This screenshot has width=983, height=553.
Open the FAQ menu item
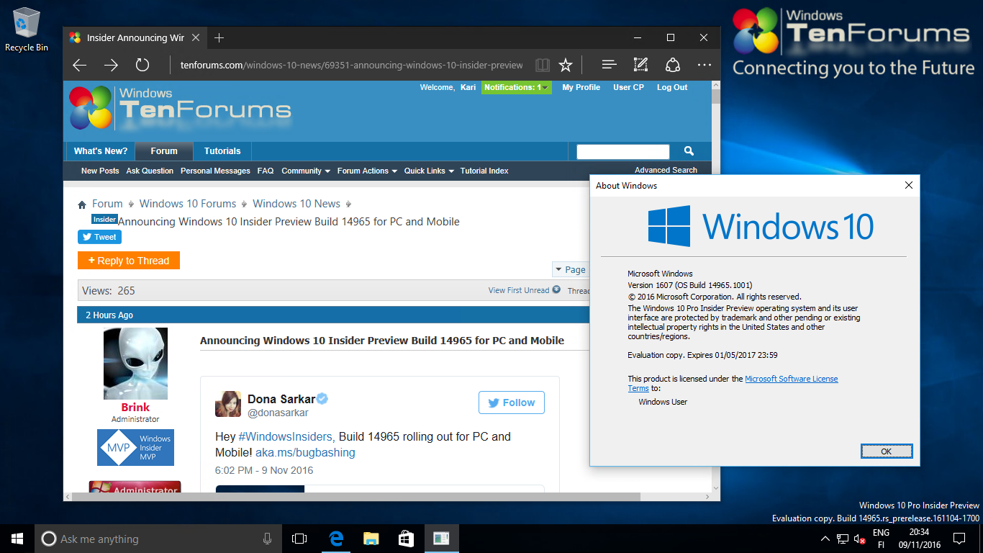266,171
